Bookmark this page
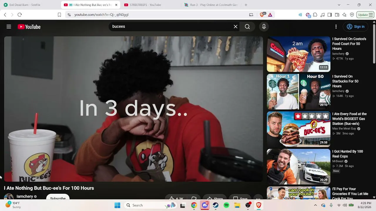Viewport: 376px width, 211px height. 59,15
